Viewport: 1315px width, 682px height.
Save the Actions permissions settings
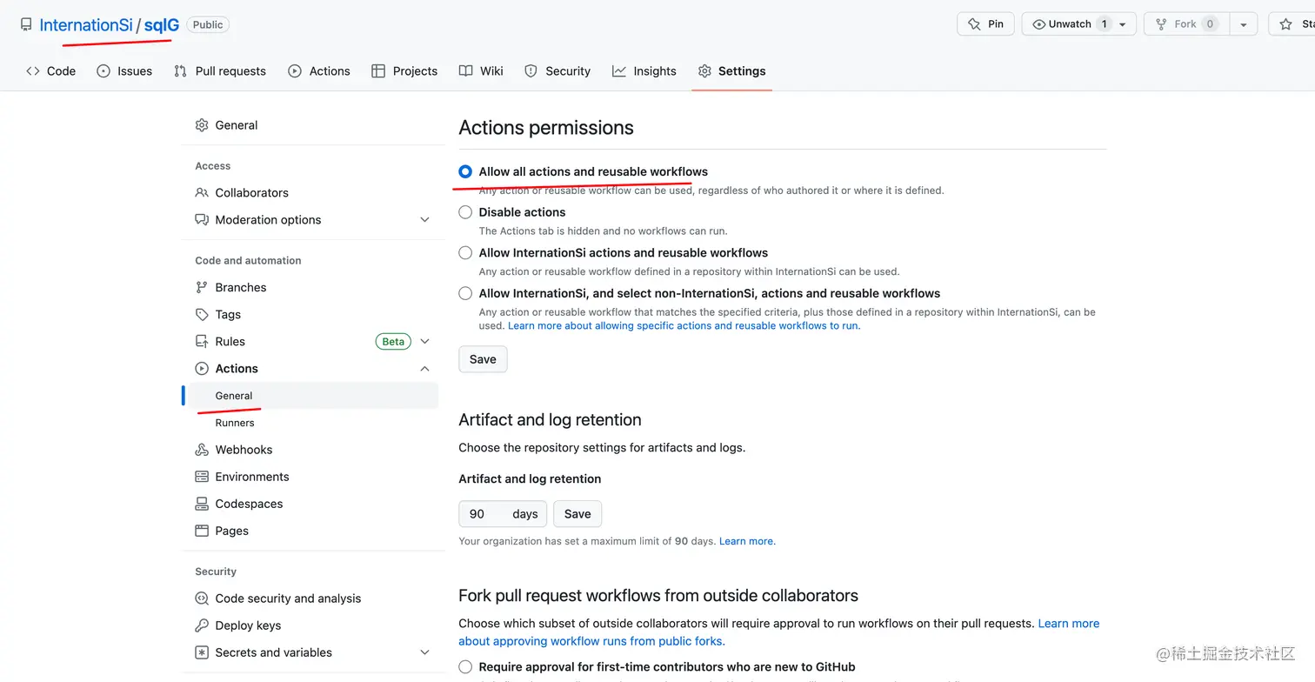[483, 359]
